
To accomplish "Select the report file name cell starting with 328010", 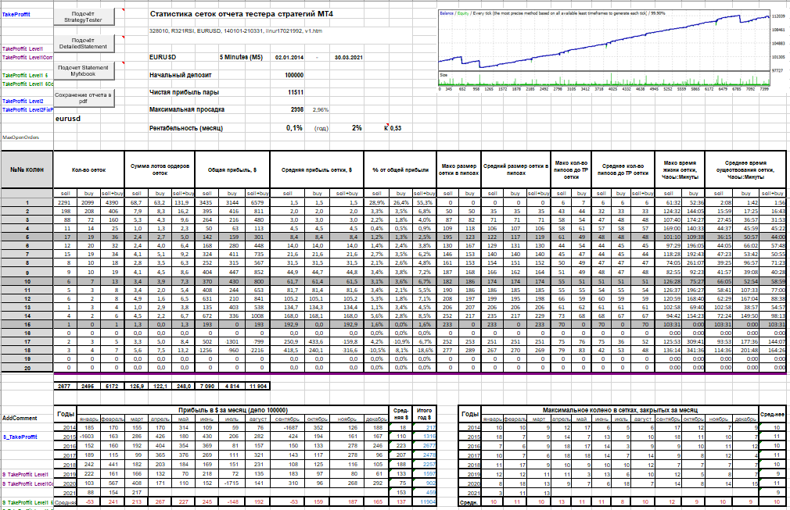I will [235, 30].
